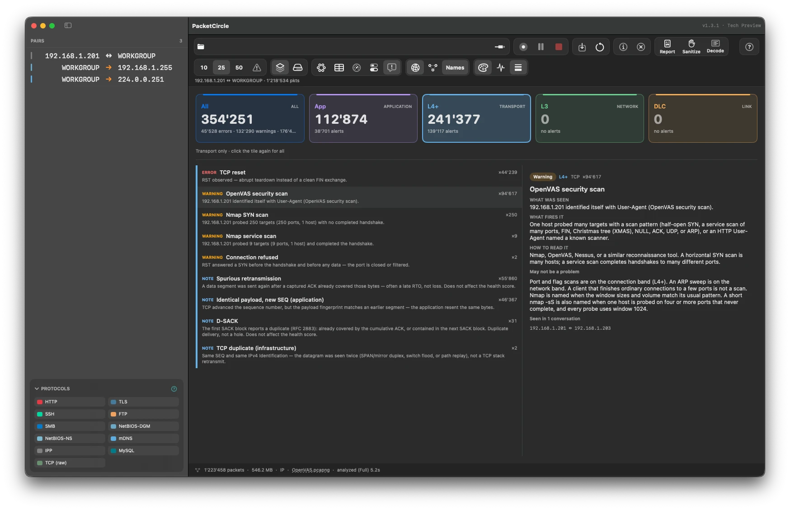Toggle the Names button
The width and height of the screenshot is (790, 510).
455,68
